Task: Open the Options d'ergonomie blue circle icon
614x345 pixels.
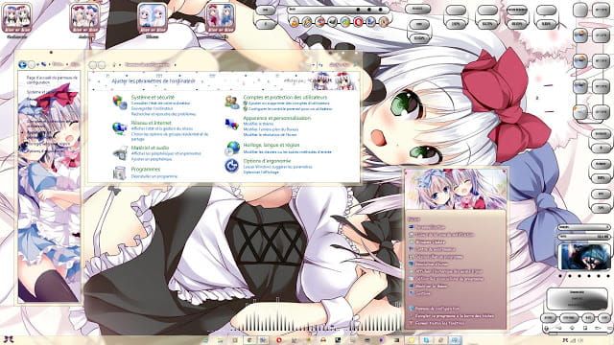Action: tap(232, 166)
